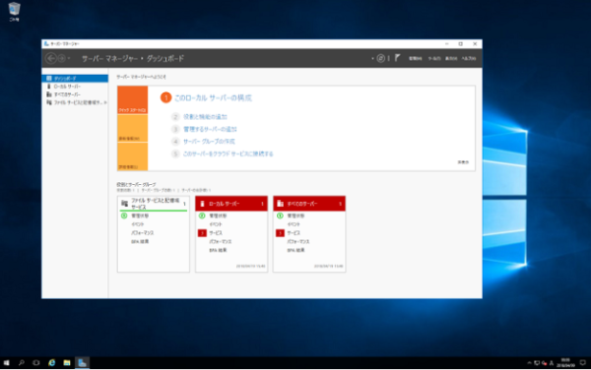Image resolution: width=591 pixels, height=370 pixels.
Task: Open the red ローカル サーバー card header
Action: (231, 204)
